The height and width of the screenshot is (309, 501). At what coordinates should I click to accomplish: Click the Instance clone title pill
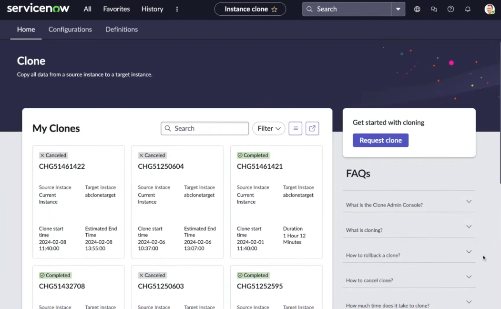(250, 9)
